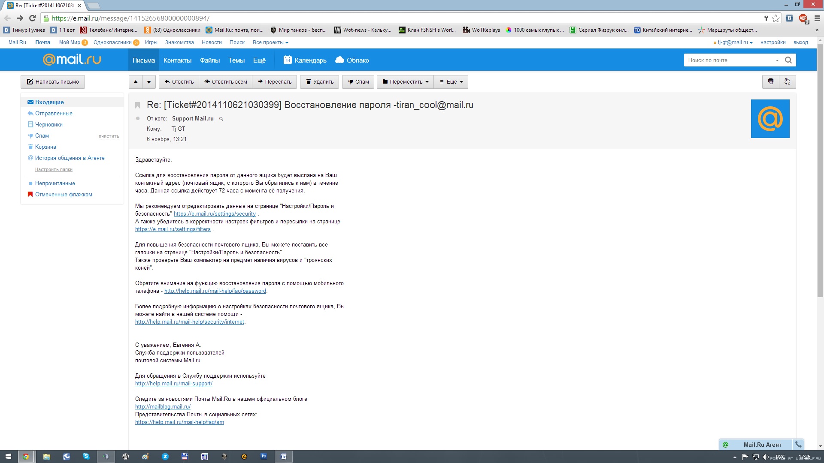Viewport: 824px width, 463px height.
Task: Open the Adblock Plus extension icon
Action: coord(803,18)
